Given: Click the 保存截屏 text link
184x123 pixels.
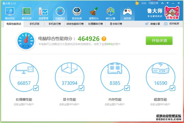Looking at the screenshot, I should point(174,24).
